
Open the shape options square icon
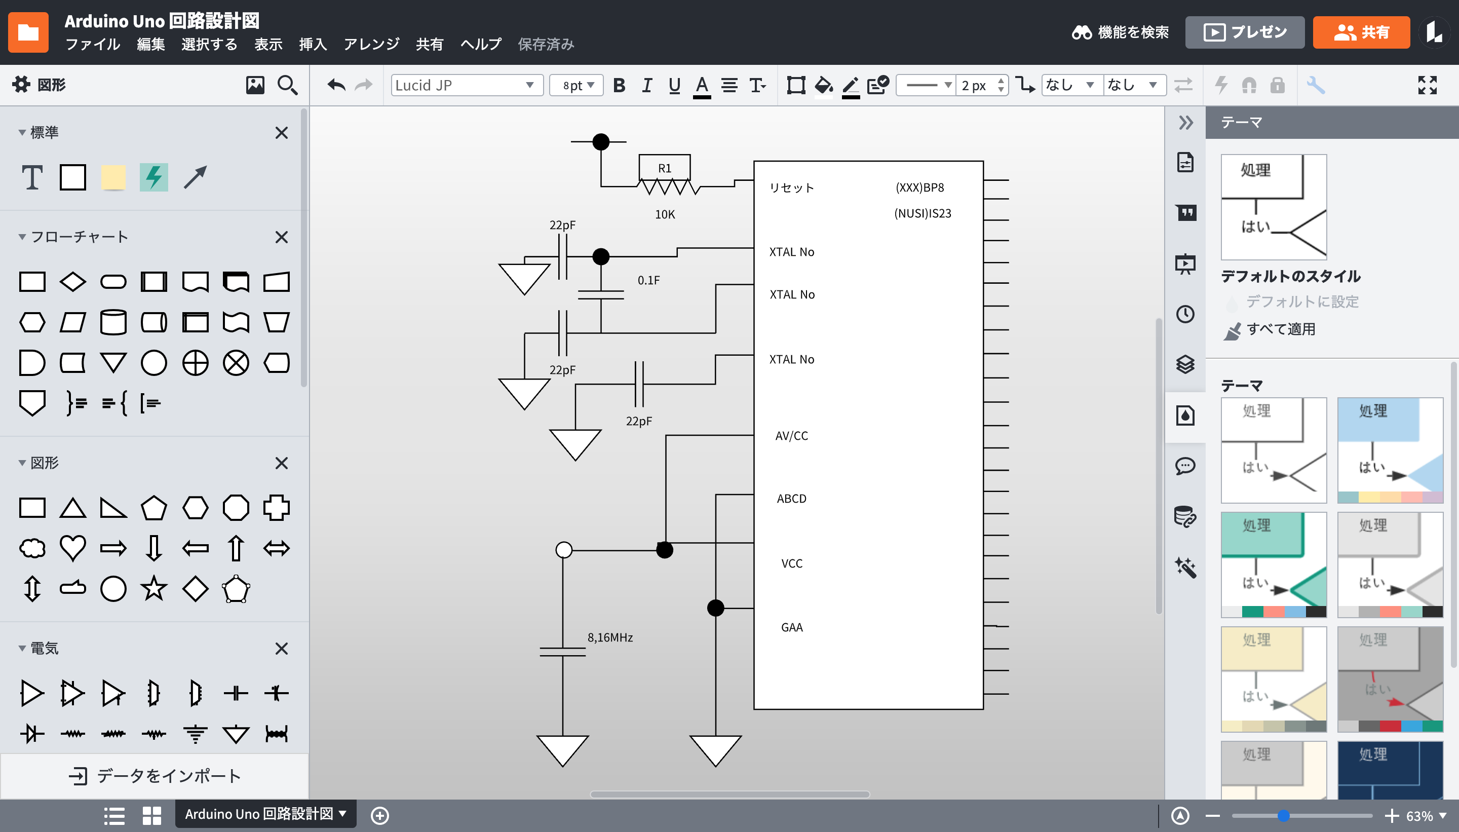(795, 85)
